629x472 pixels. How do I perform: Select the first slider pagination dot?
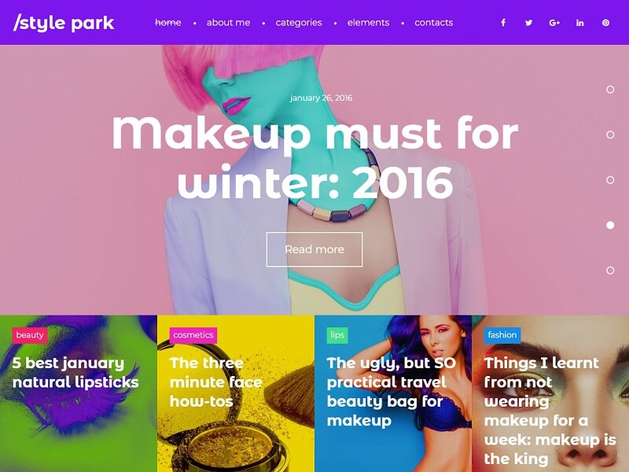(610, 90)
